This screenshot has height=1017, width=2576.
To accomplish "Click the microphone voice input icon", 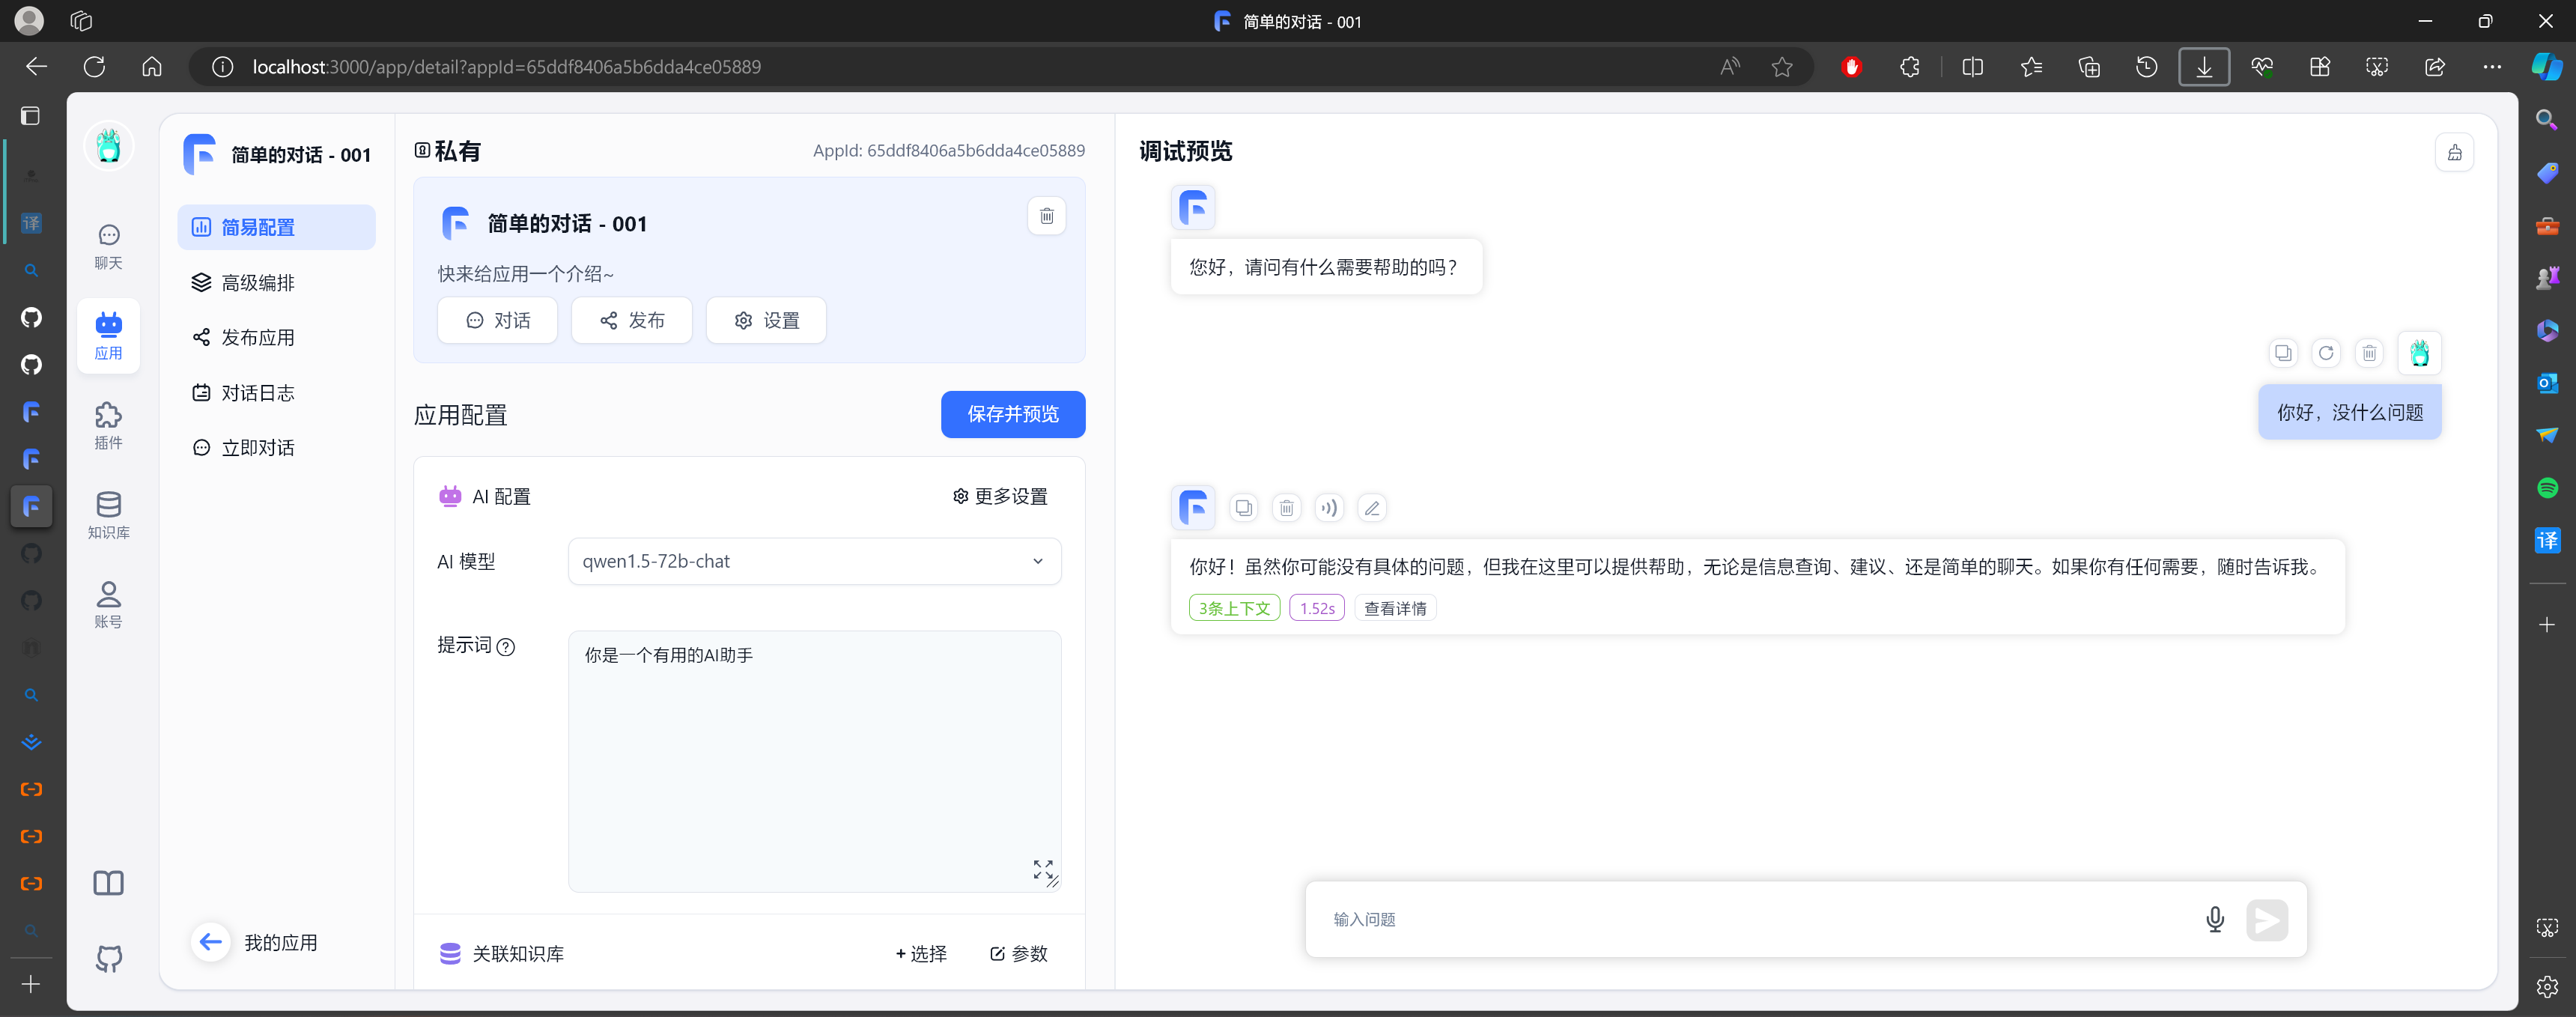I will 2214,919.
